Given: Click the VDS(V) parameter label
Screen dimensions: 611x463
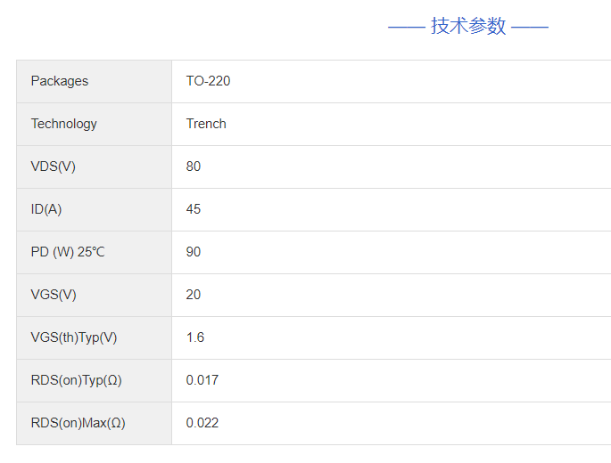Looking at the screenshot, I should 54,167.
